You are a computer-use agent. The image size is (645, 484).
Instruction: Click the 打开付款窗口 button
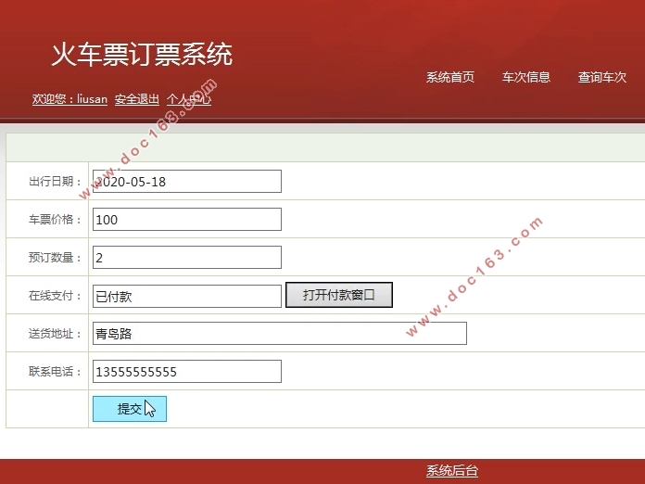point(339,295)
